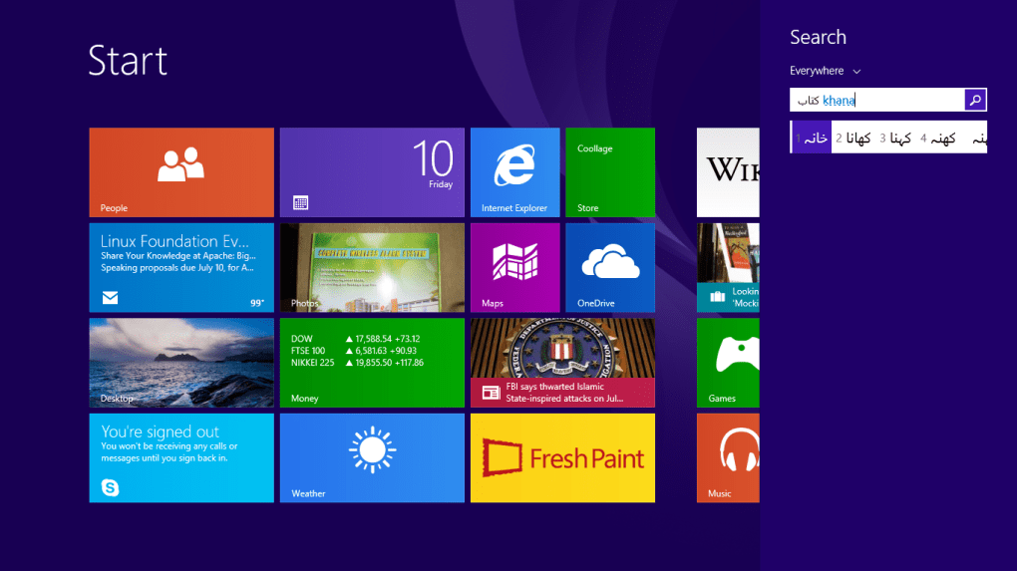Image resolution: width=1017 pixels, height=571 pixels.
Task: Open the Maps tile
Action: [x=514, y=267]
